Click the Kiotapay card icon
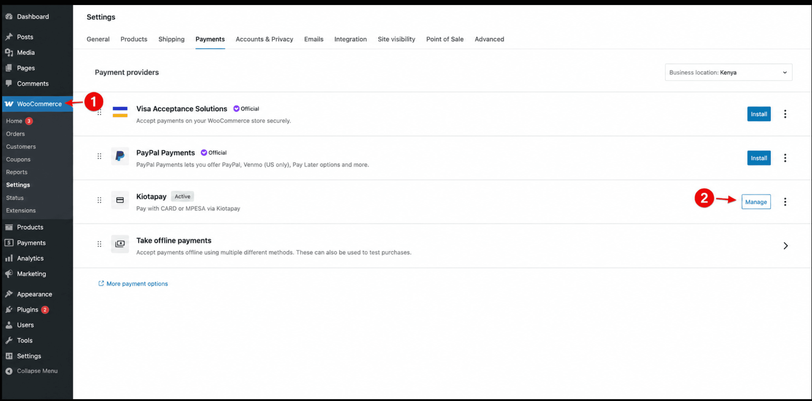812x401 pixels. [x=120, y=200]
